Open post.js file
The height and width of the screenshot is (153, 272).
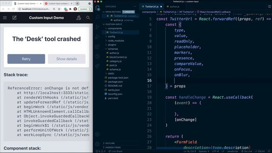click(113, 65)
